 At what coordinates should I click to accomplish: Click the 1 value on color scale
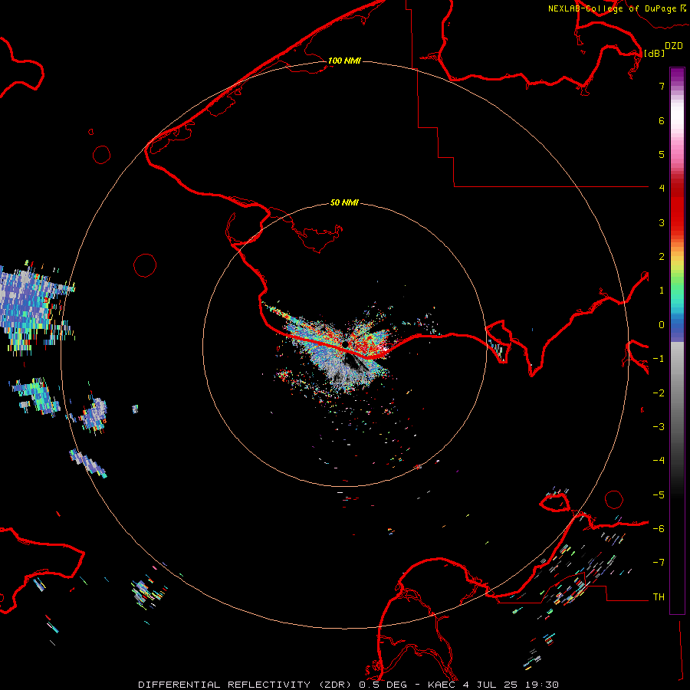[662, 291]
